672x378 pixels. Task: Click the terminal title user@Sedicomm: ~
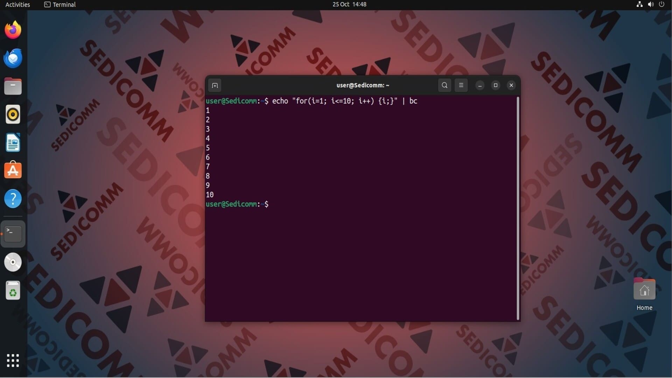[x=363, y=85]
